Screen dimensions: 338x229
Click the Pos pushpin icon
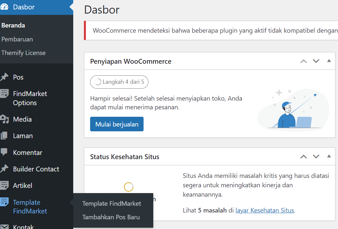point(4,77)
